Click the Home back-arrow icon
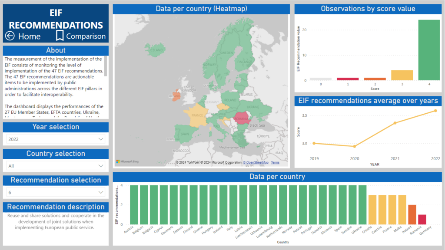The width and height of the screenshot is (445, 250). pyautogui.click(x=10, y=36)
